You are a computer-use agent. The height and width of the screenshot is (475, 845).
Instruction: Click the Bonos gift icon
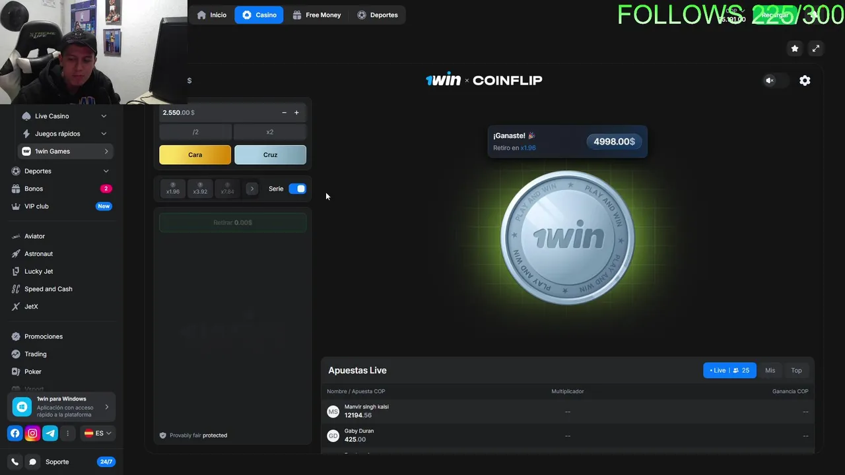(17, 189)
